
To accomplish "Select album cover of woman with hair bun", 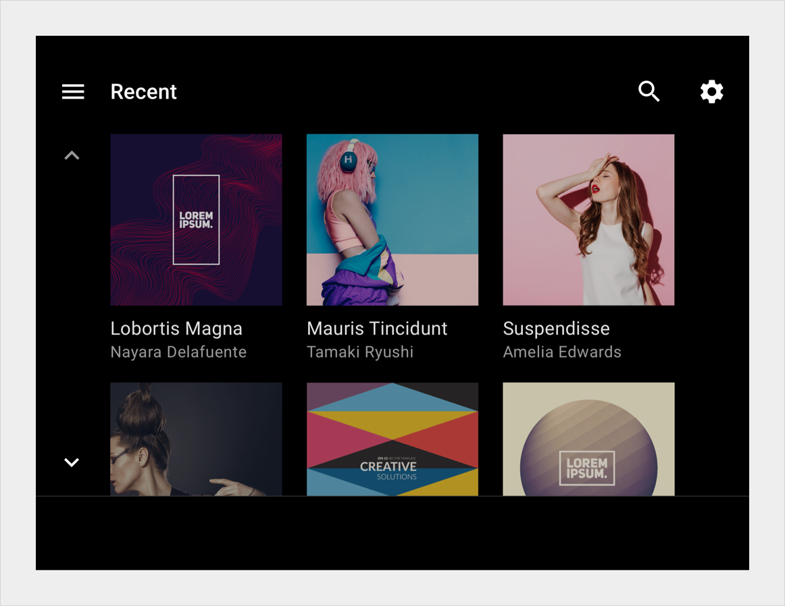I will pos(196,439).
